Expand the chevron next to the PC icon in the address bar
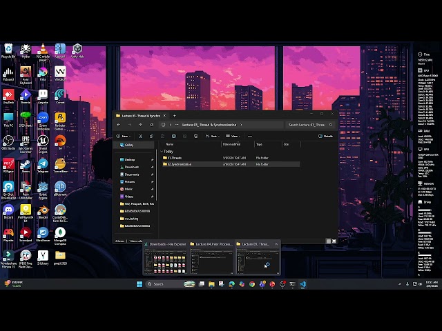 tap(170, 125)
